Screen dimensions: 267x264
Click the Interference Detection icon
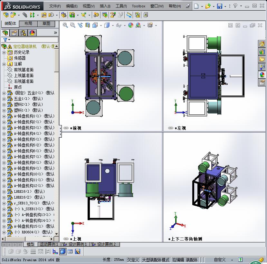point(137,15)
